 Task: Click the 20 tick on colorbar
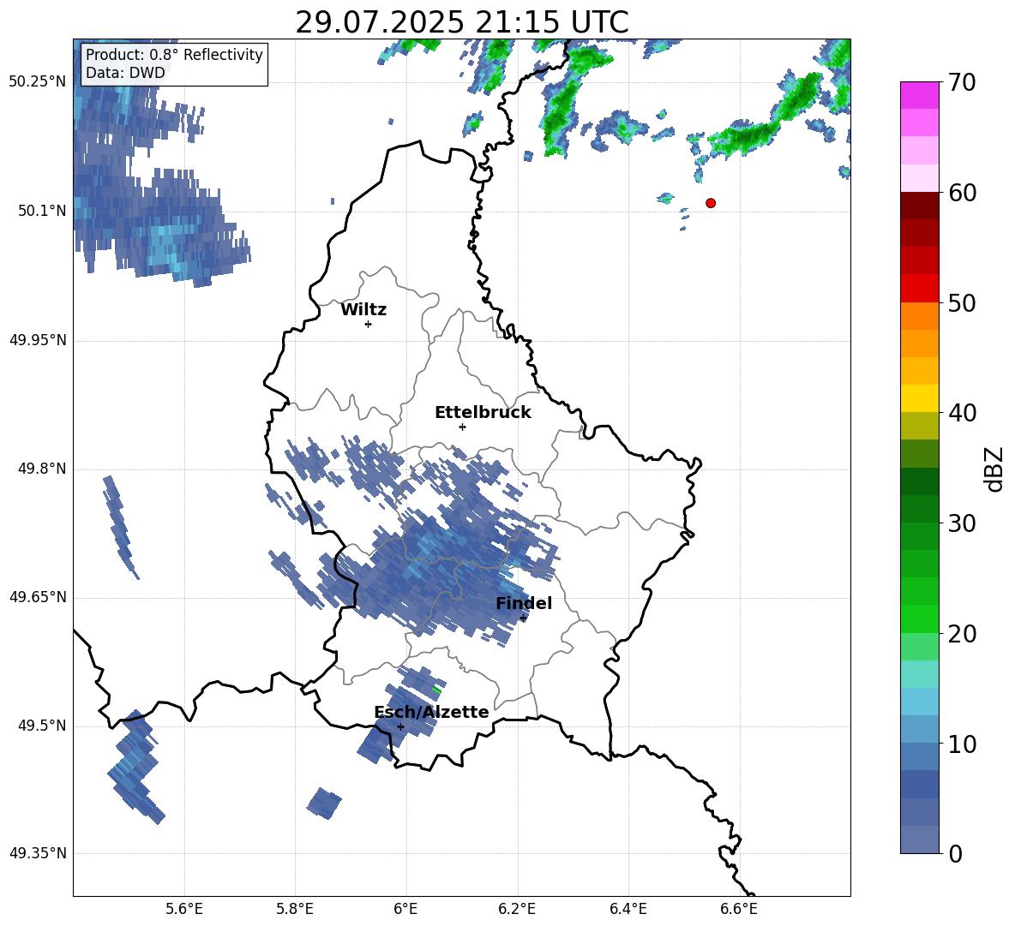[961, 633]
